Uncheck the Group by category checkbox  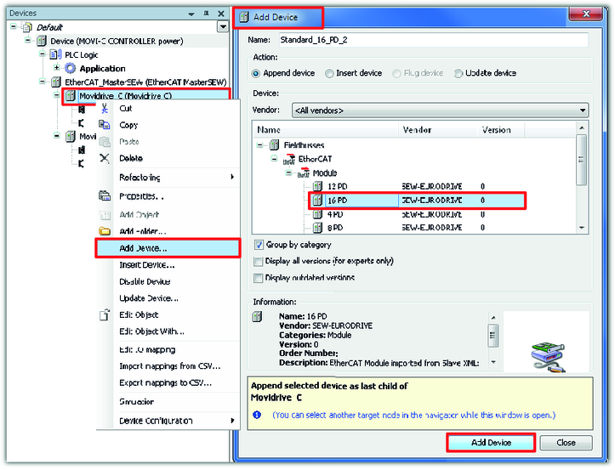(258, 245)
